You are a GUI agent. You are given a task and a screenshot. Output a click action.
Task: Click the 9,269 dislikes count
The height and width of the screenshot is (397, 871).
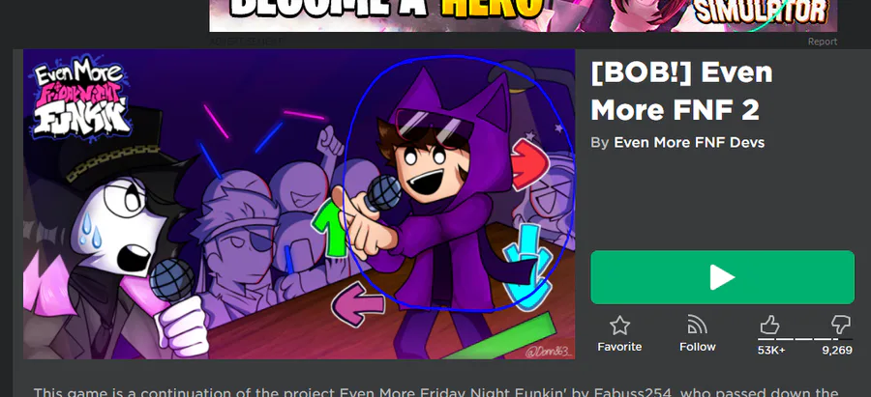[837, 351]
